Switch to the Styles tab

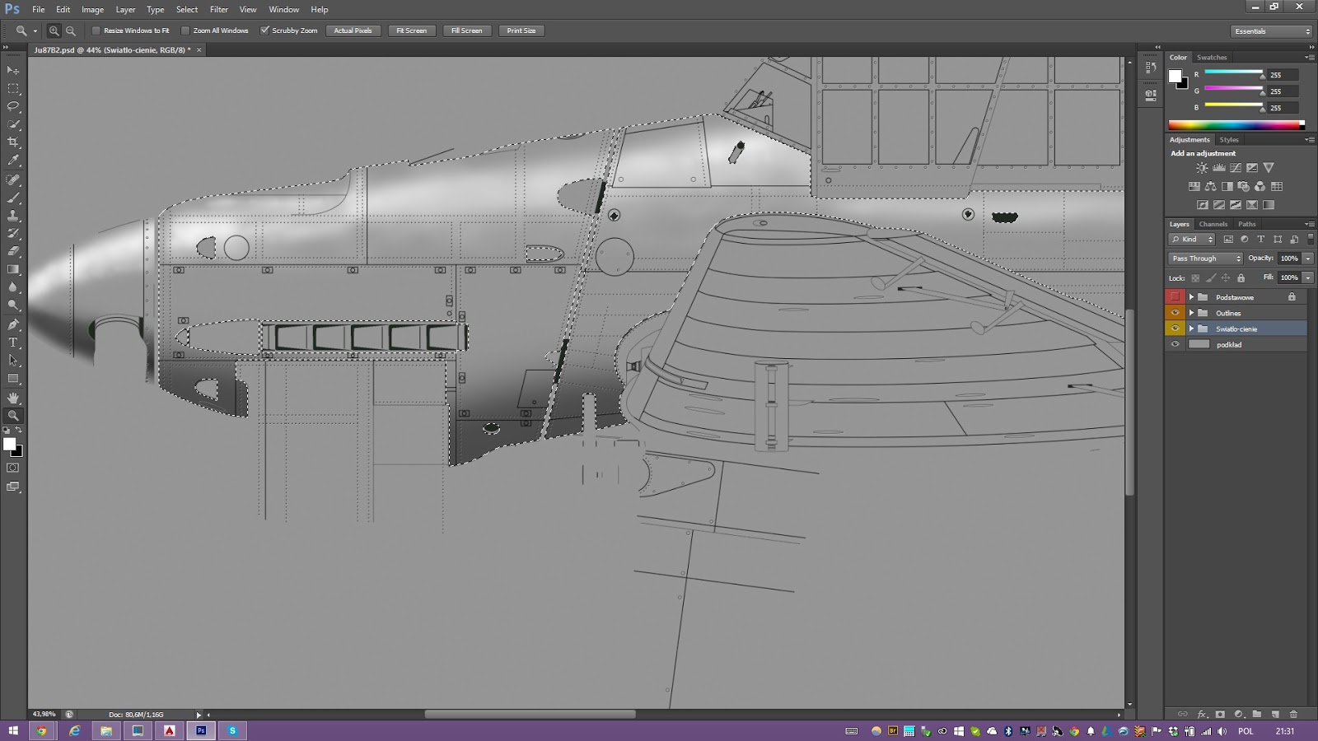click(x=1229, y=140)
